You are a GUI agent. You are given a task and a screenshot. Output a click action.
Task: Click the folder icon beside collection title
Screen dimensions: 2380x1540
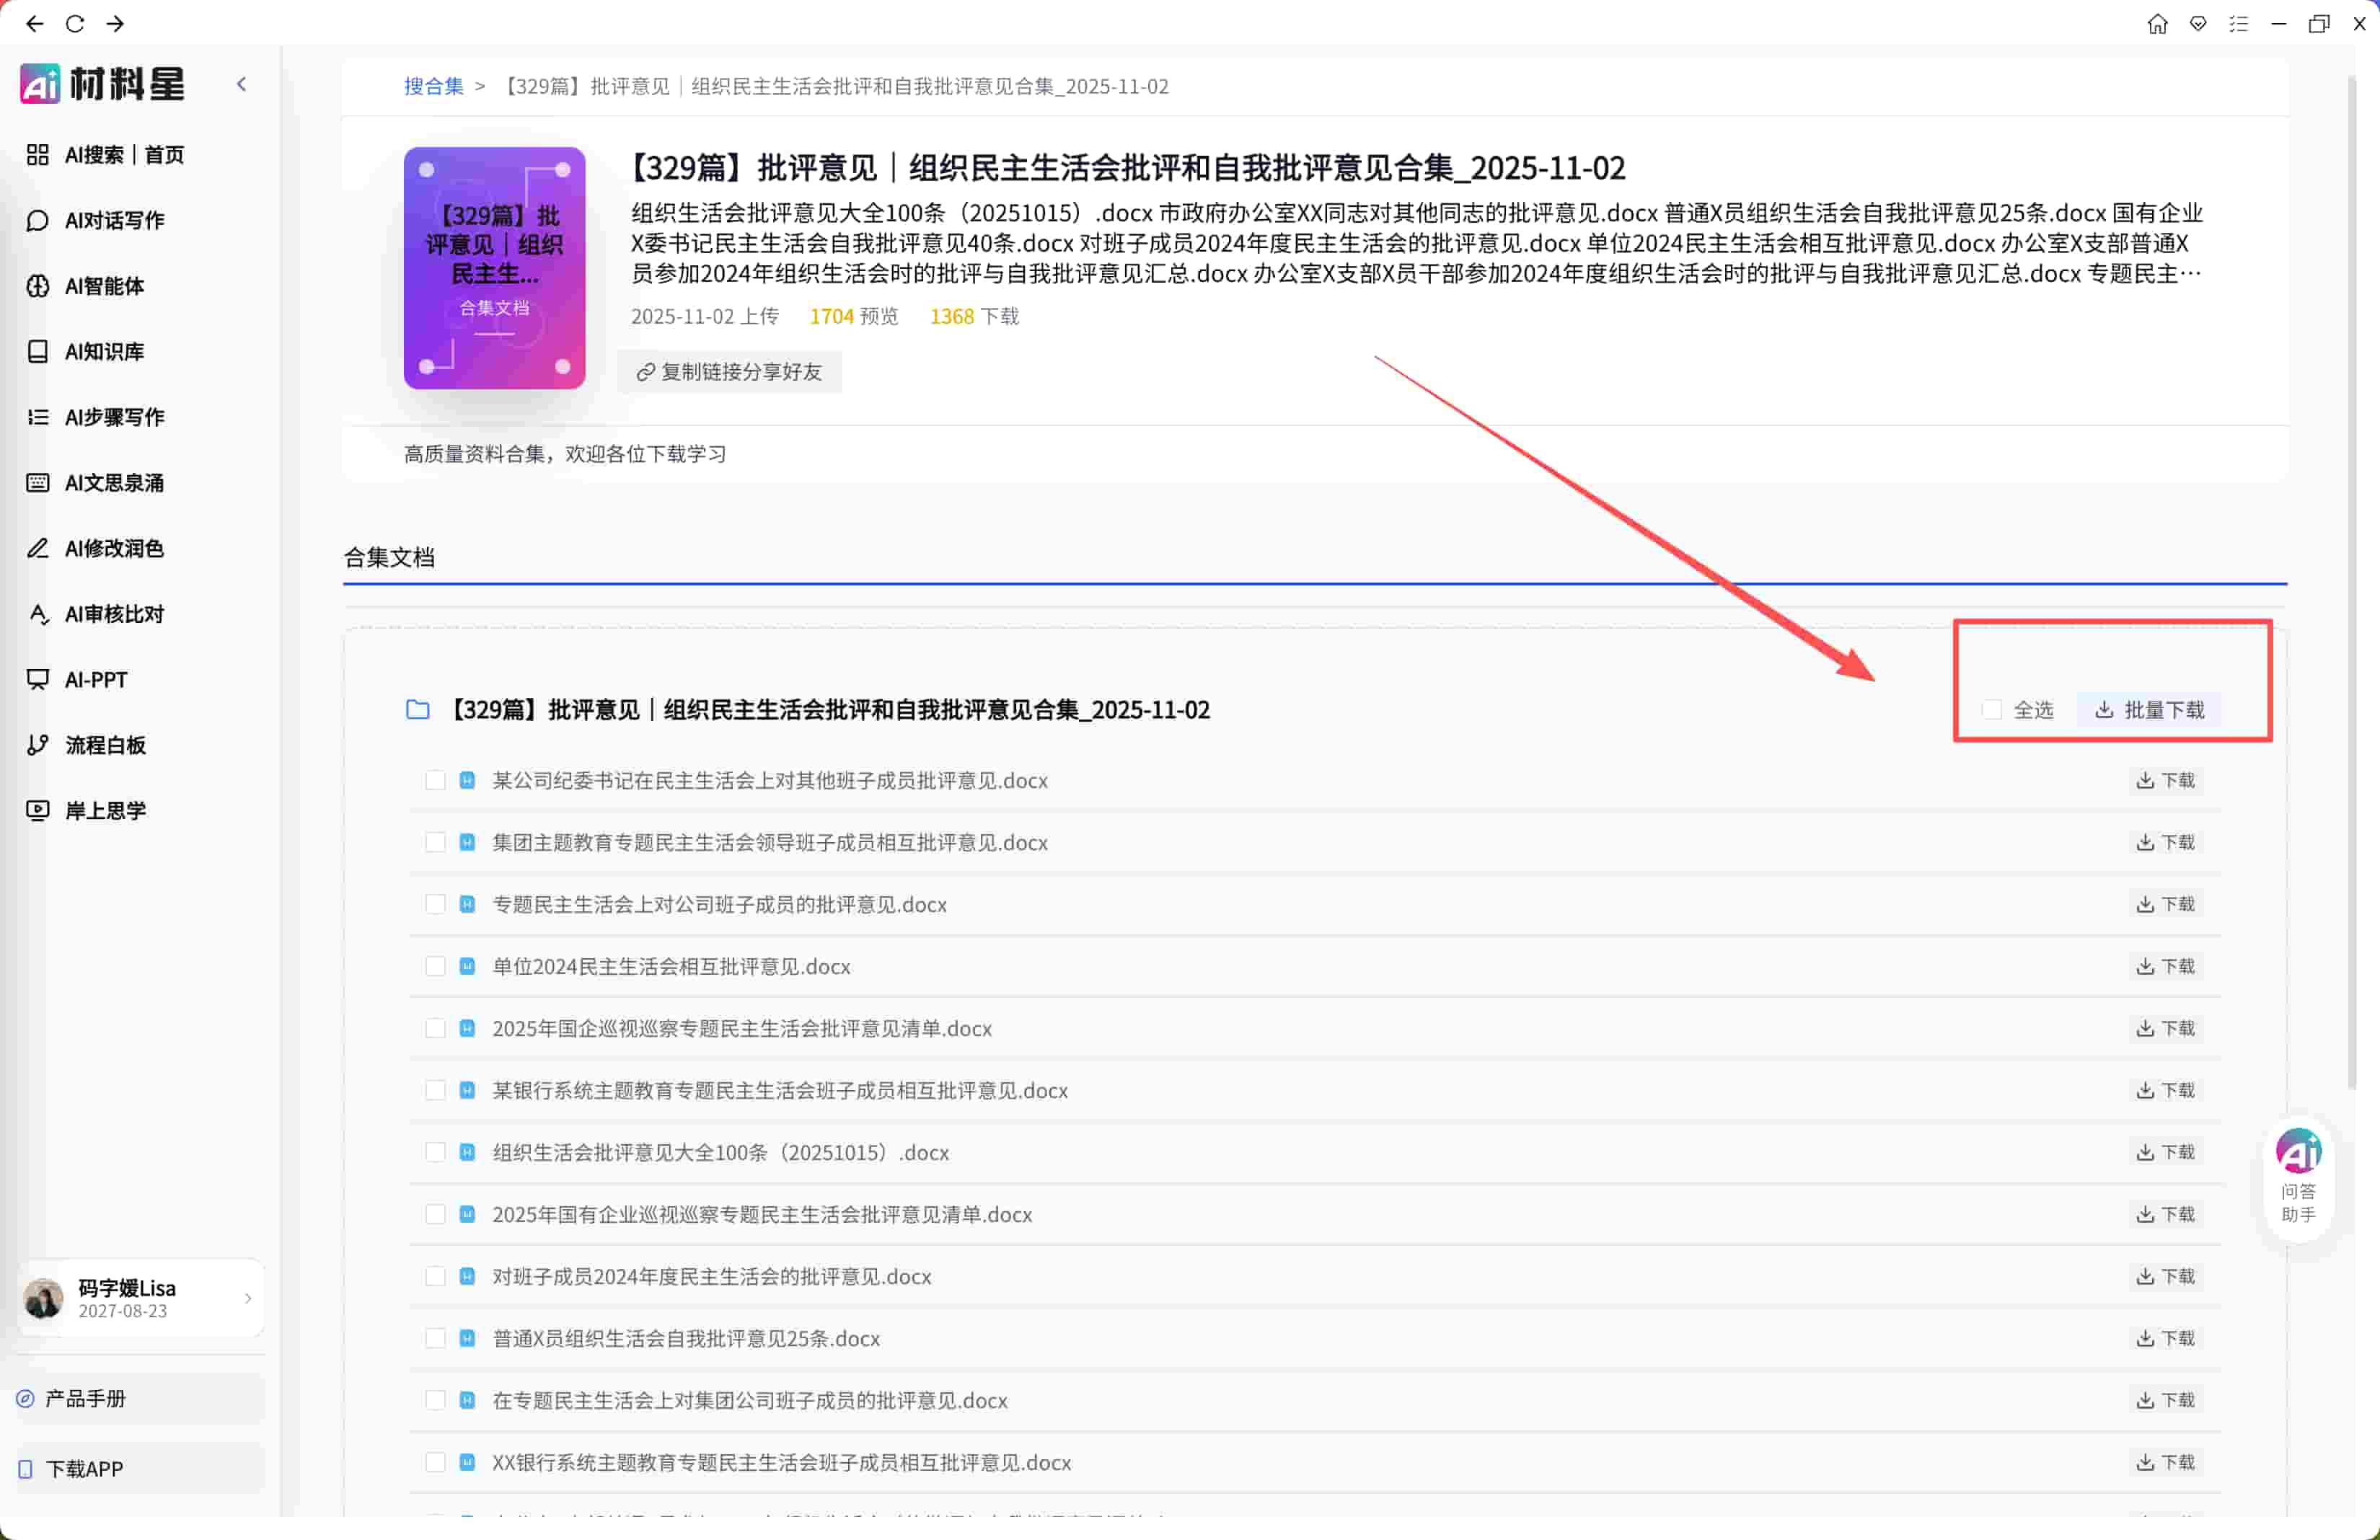(418, 709)
